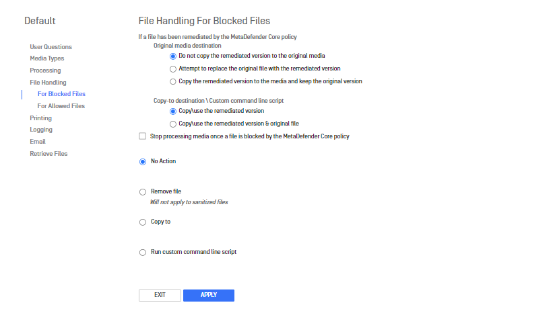The height and width of the screenshot is (313, 551).
Task: Click the APPLY button
Action: [209, 296]
